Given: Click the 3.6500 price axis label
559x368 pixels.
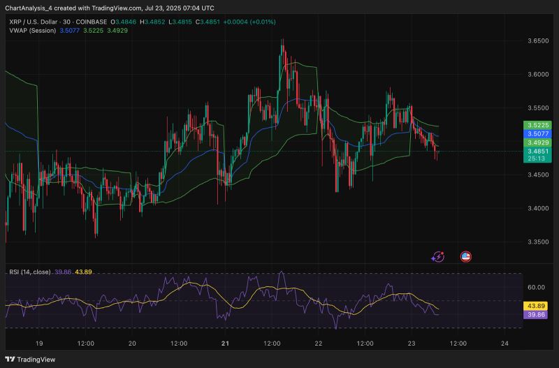Looking at the screenshot, I should coord(537,41).
